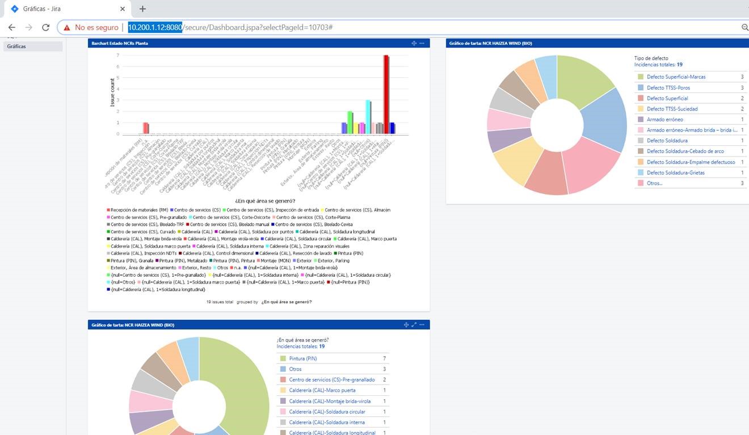Select Gráficas in the left sidebar
Image resolution: width=749 pixels, height=435 pixels.
33,47
